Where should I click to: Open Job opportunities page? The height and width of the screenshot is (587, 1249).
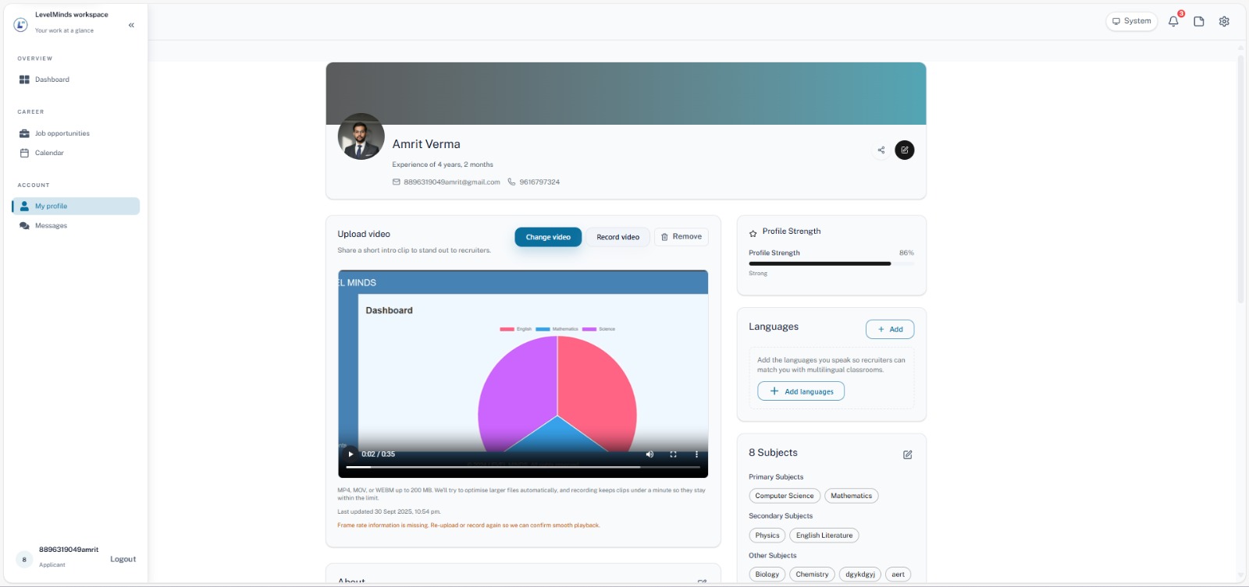[76, 133]
